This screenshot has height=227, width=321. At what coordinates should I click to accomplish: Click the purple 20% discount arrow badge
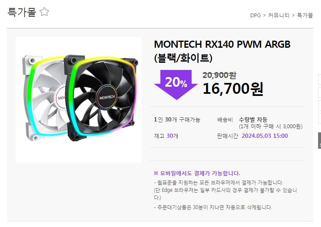[x=176, y=84]
